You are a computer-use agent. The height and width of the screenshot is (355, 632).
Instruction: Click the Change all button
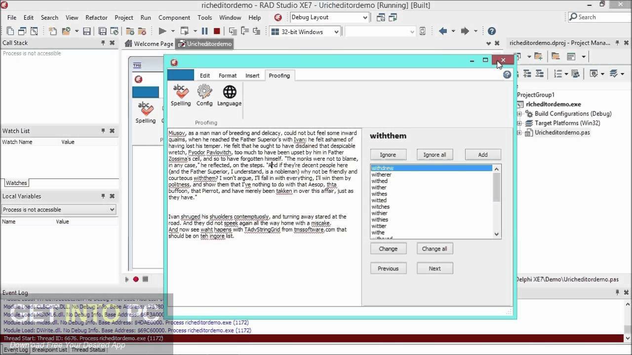[434, 249]
